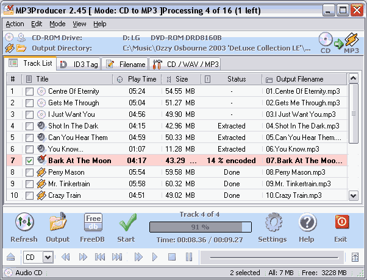This screenshot has height=280, width=367.
Task: Click the track list scrollbar thumb
Action: coord(354,114)
